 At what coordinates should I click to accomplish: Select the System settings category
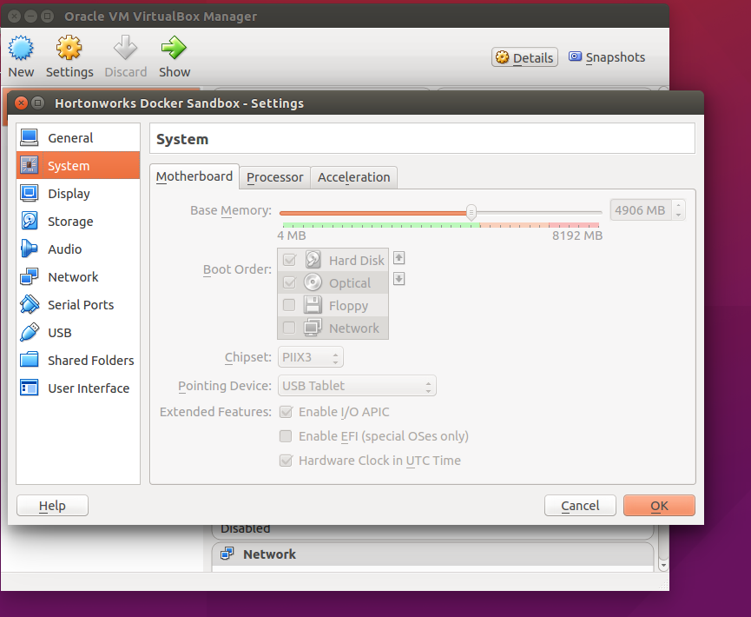pos(78,166)
